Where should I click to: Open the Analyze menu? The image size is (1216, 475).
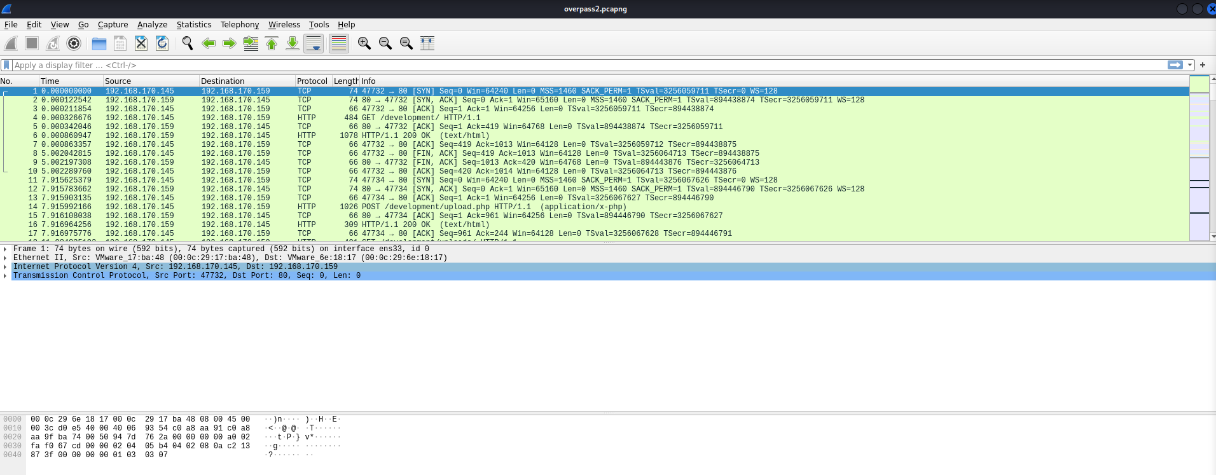click(x=153, y=25)
